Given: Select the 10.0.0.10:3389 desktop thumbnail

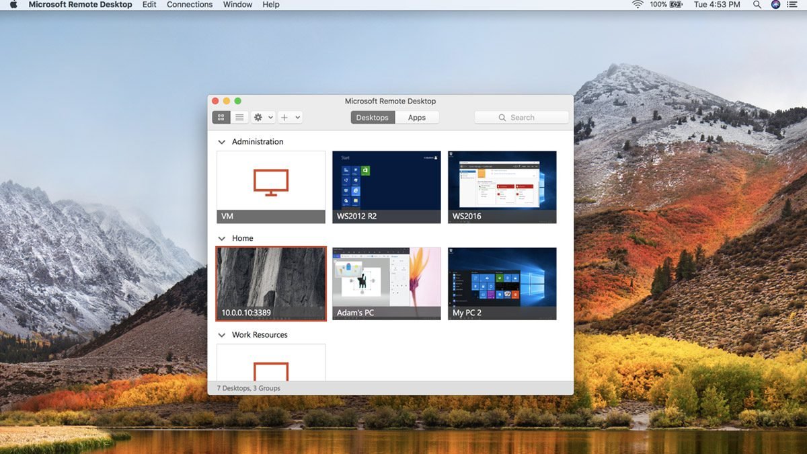Looking at the screenshot, I should (271, 283).
